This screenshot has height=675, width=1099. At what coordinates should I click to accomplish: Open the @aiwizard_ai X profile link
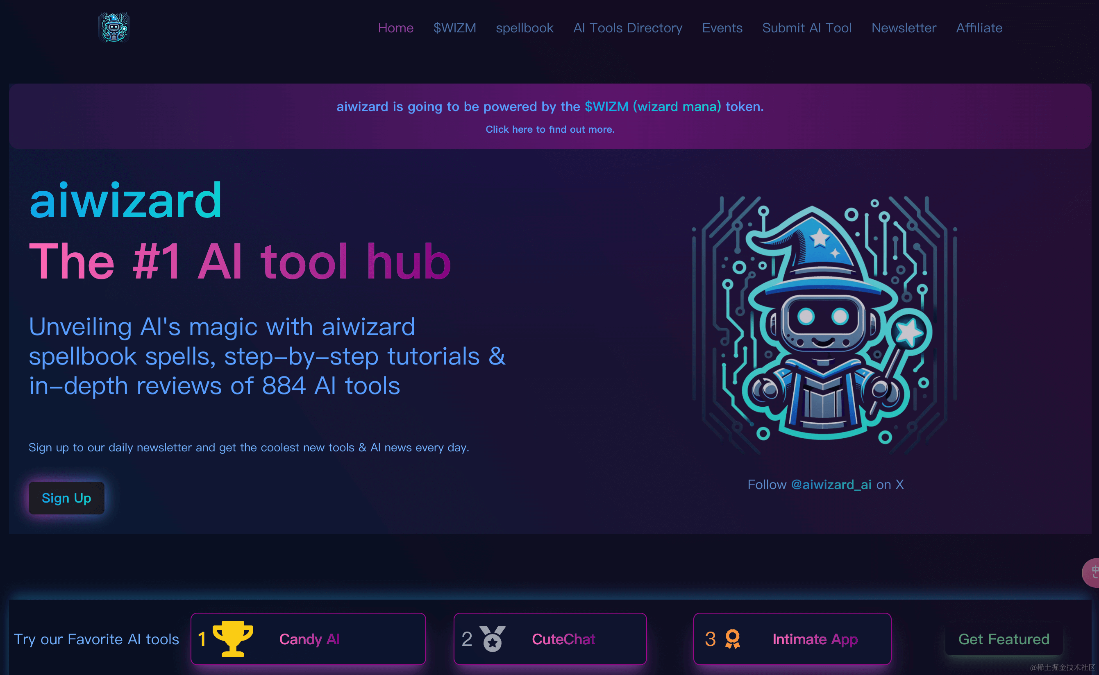(831, 485)
